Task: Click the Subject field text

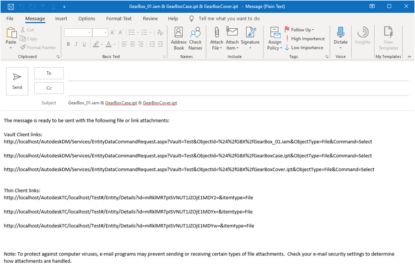Action: pyautogui.click(x=122, y=103)
